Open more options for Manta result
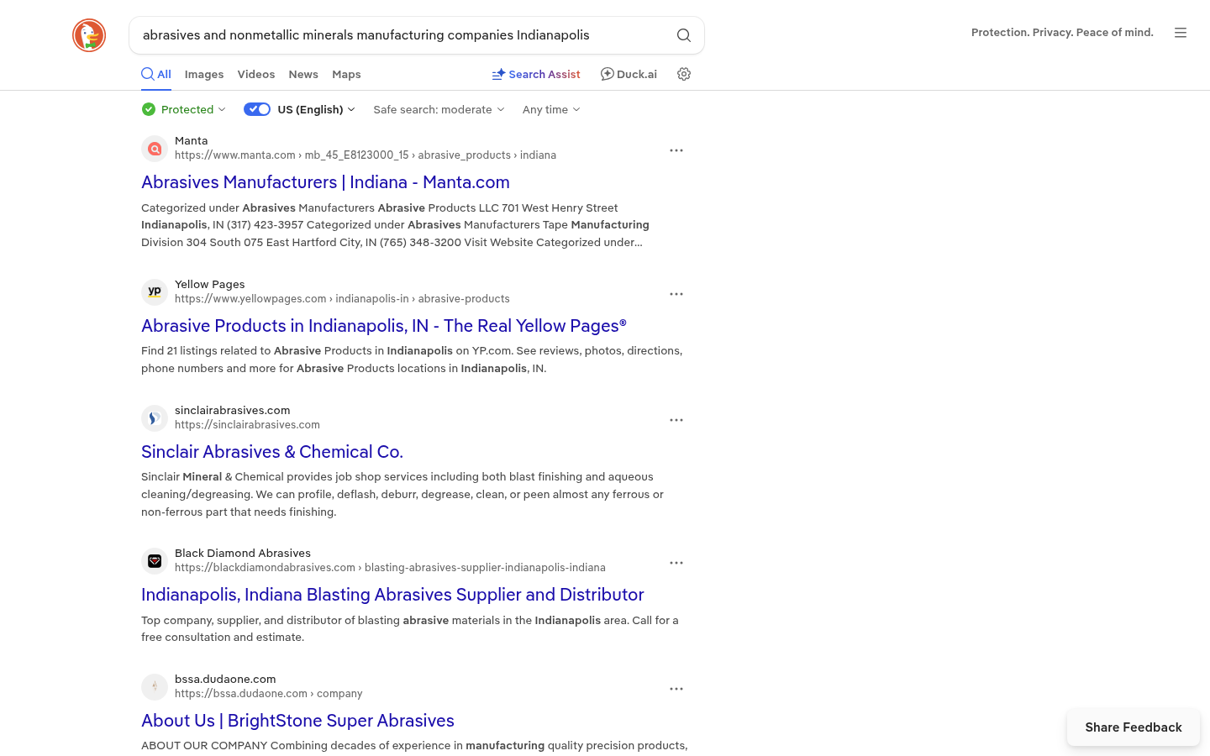This screenshot has width=1210, height=756. [676, 150]
